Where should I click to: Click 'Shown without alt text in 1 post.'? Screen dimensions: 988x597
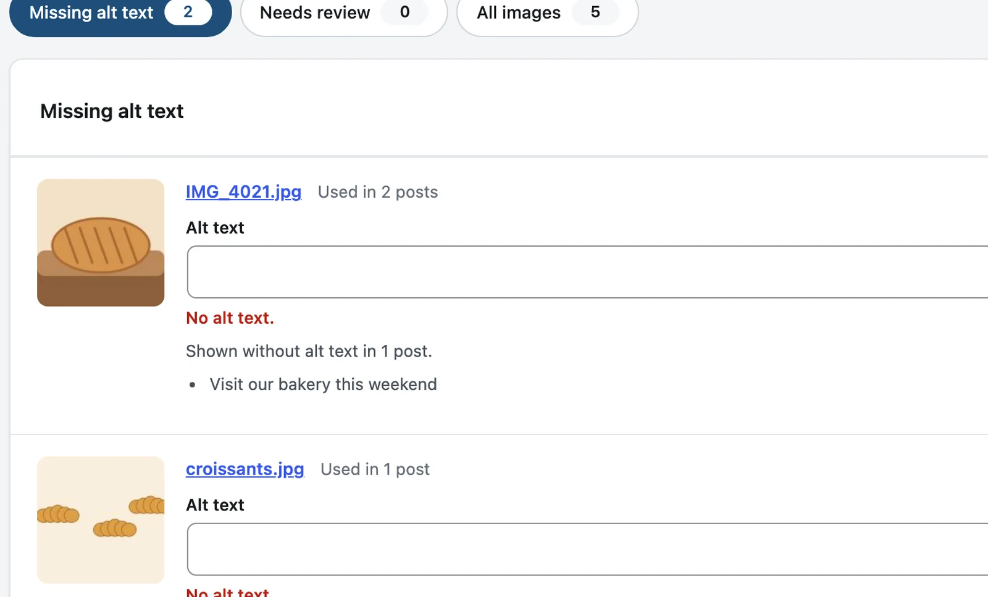pyautogui.click(x=309, y=352)
